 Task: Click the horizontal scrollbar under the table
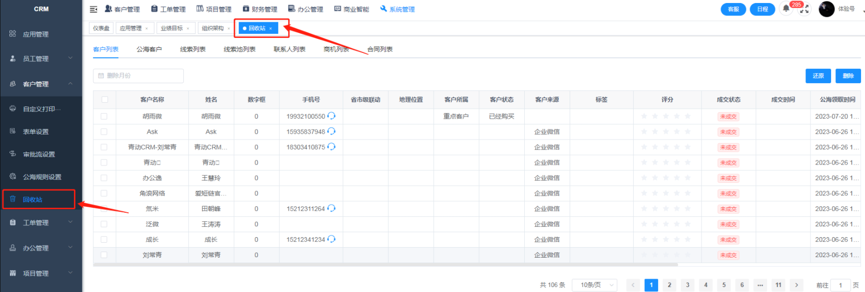(x=385, y=265)
